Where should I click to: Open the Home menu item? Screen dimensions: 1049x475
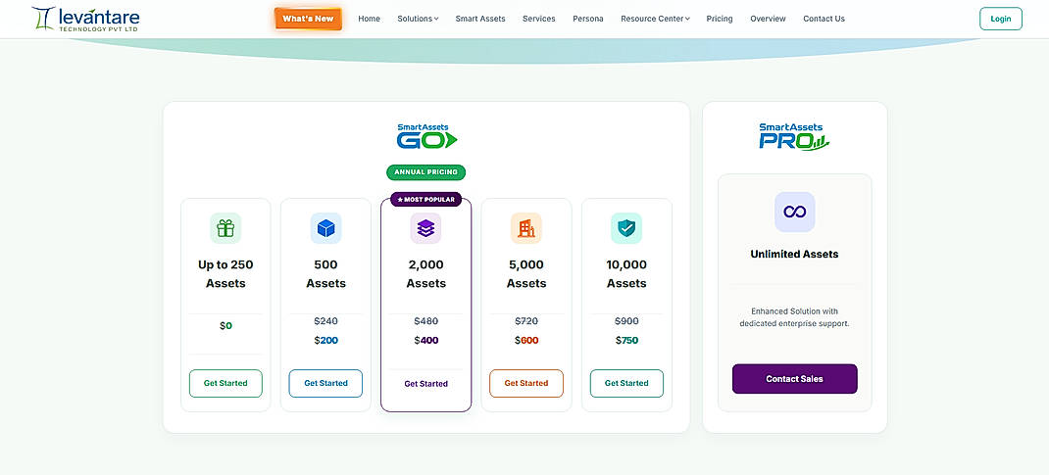point(370,19)
